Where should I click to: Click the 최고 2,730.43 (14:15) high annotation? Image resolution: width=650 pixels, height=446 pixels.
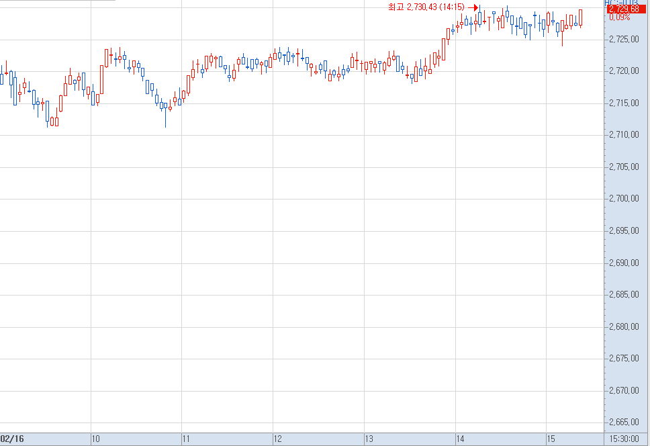point(426,7)
